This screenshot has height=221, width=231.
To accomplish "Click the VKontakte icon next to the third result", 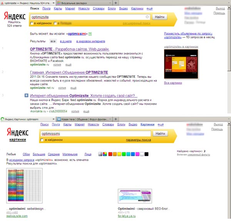I will click(26, 95).
